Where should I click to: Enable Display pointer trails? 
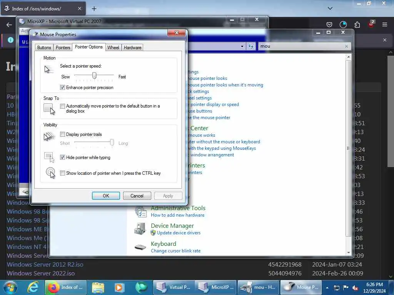tap(62, 134)
